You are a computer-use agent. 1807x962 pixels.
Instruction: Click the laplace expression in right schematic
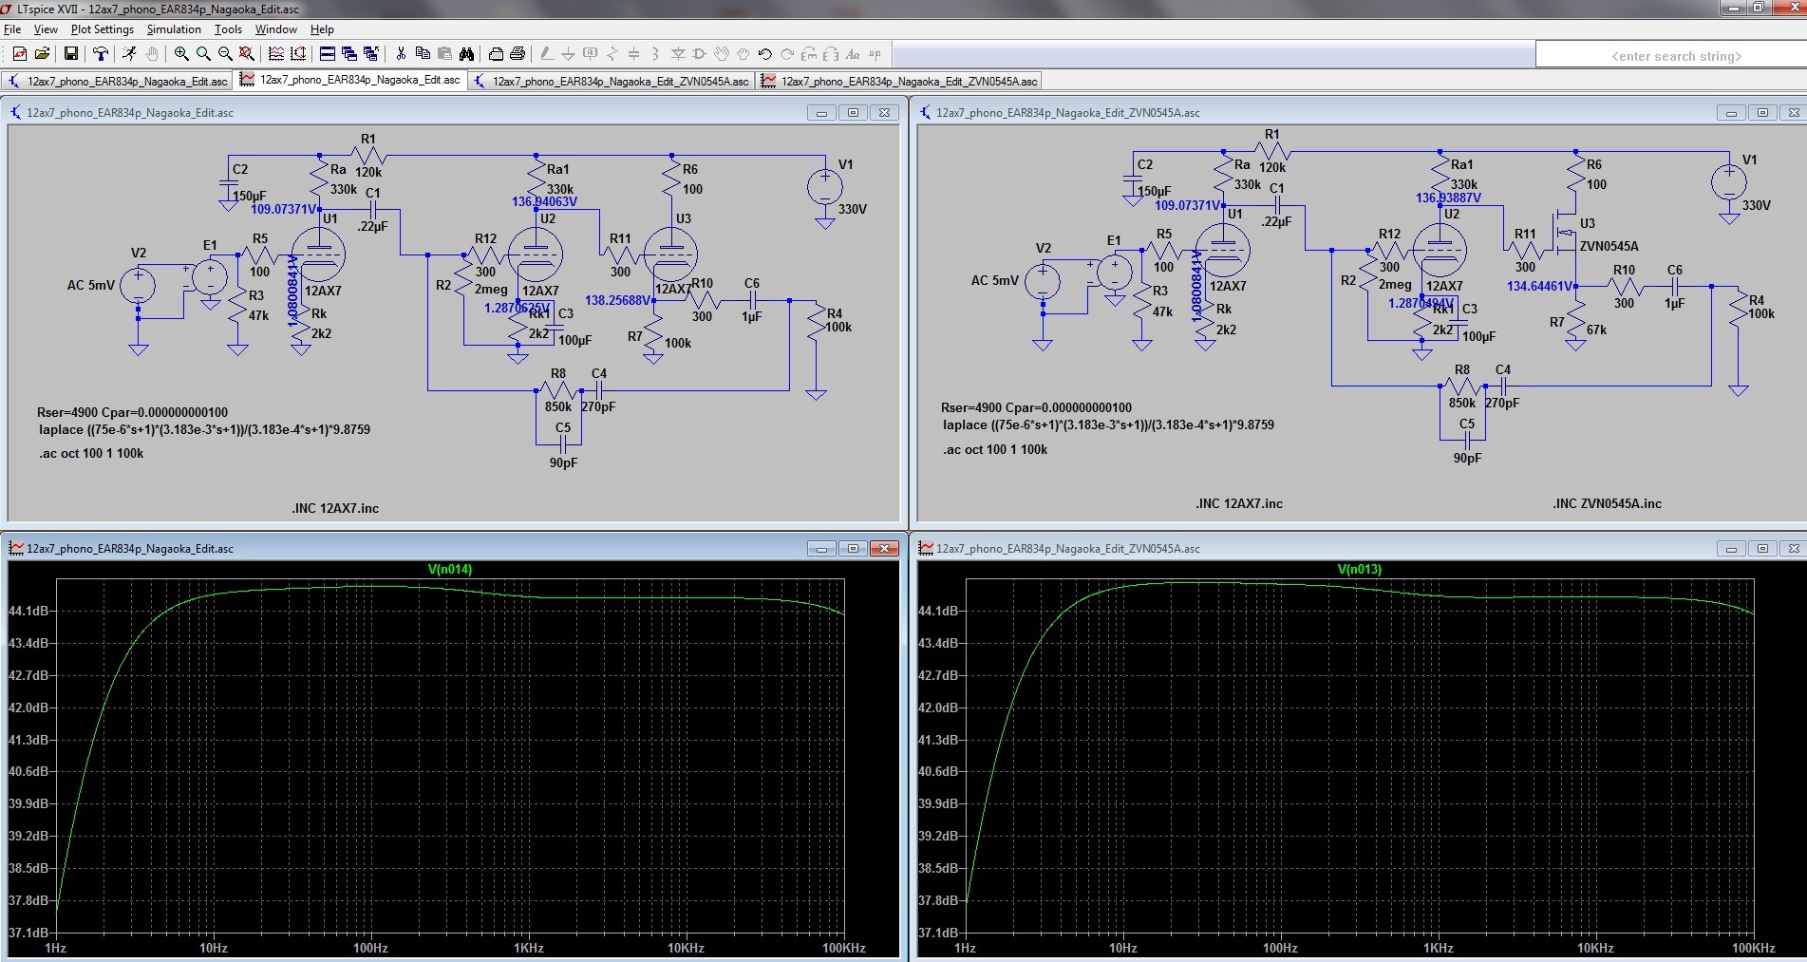[1108, 424]
